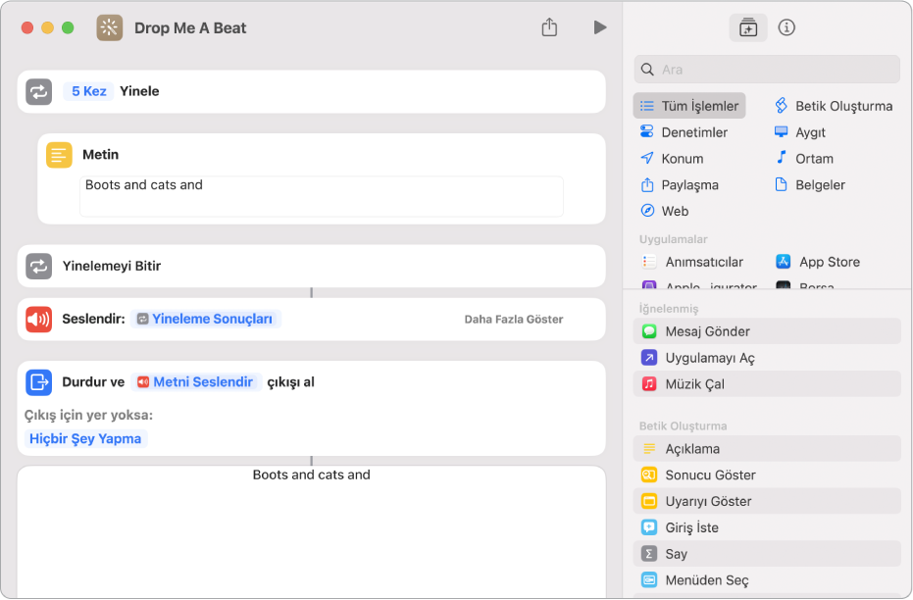Share the Drop Me A Beat shortcut
Image resolution: width=913 pixels, height=600 pixels.
point(549,26)
